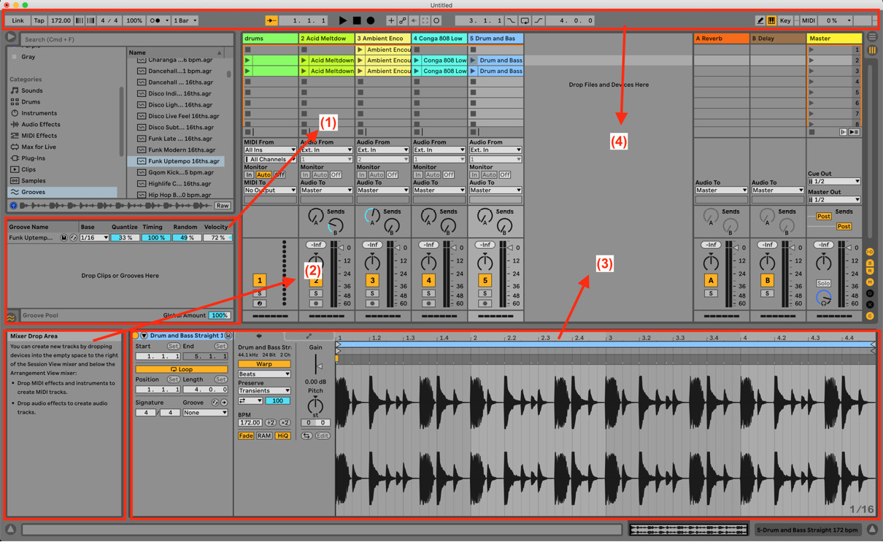Viewport: 883px width, 542px height.
Task: Click the Raw preview button
Action: coord(223,206)
